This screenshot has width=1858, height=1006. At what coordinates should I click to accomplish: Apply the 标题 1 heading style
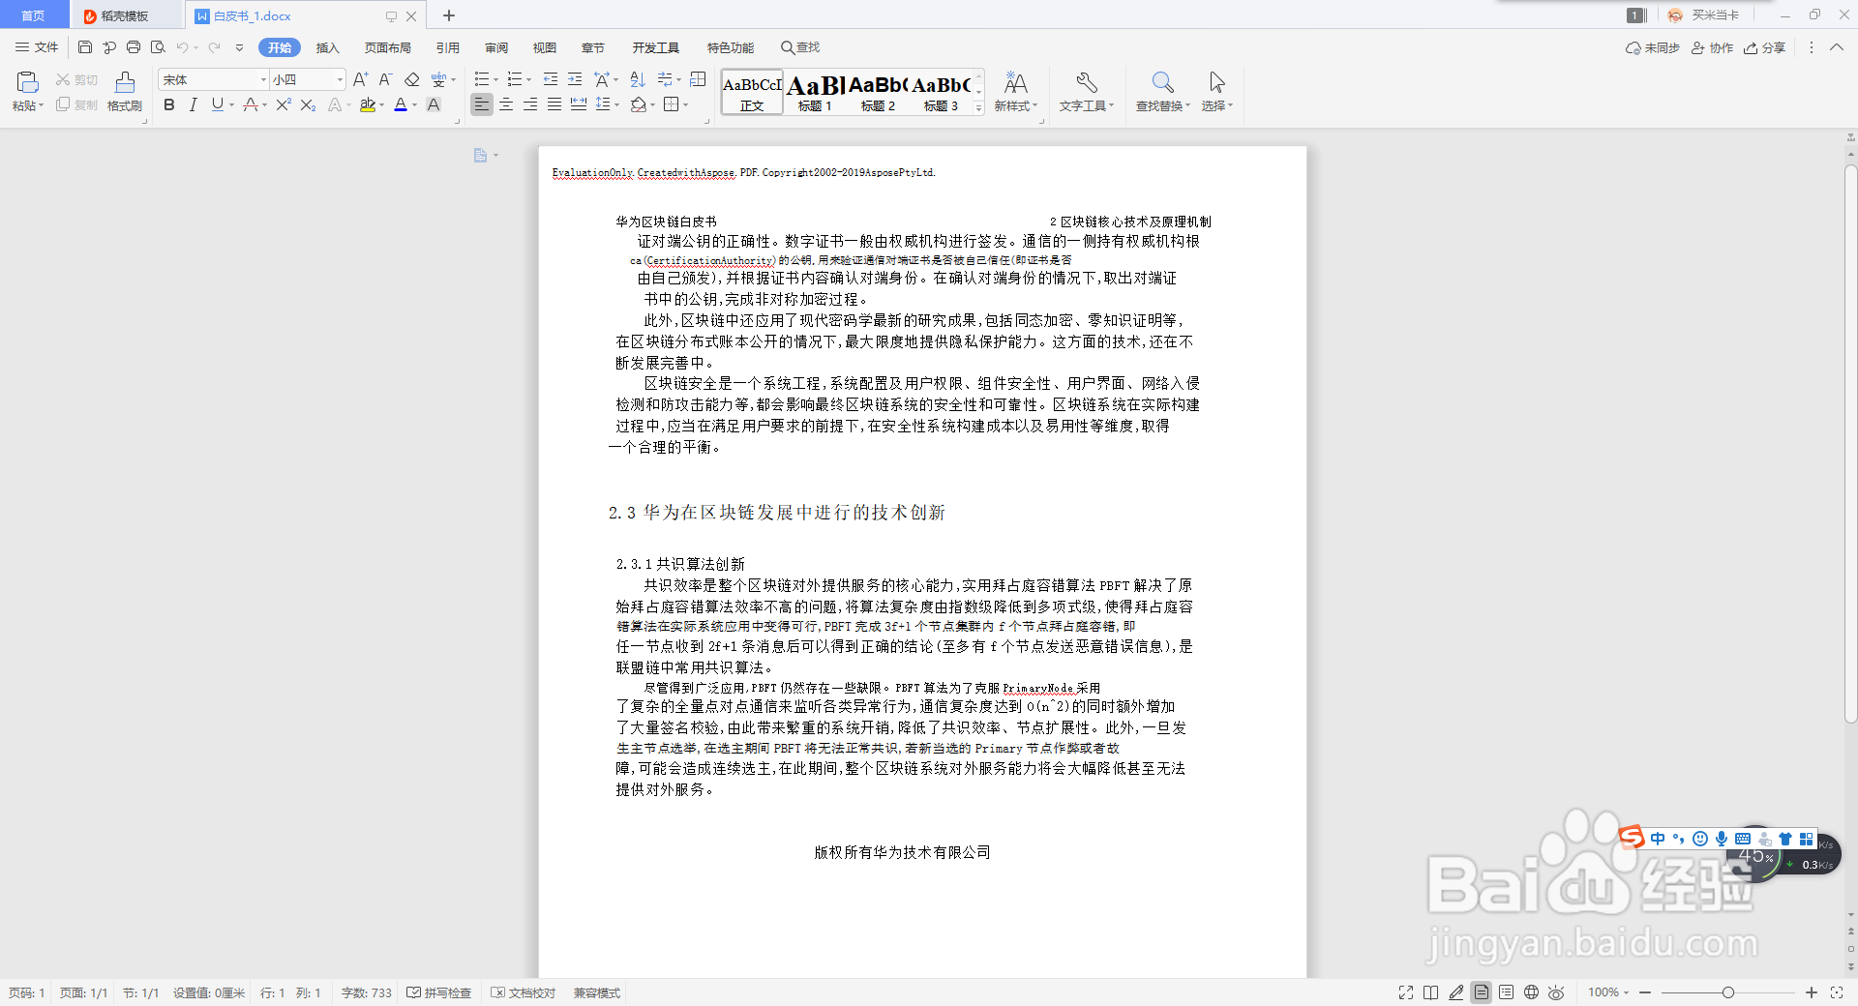click(x=815, y=94)
